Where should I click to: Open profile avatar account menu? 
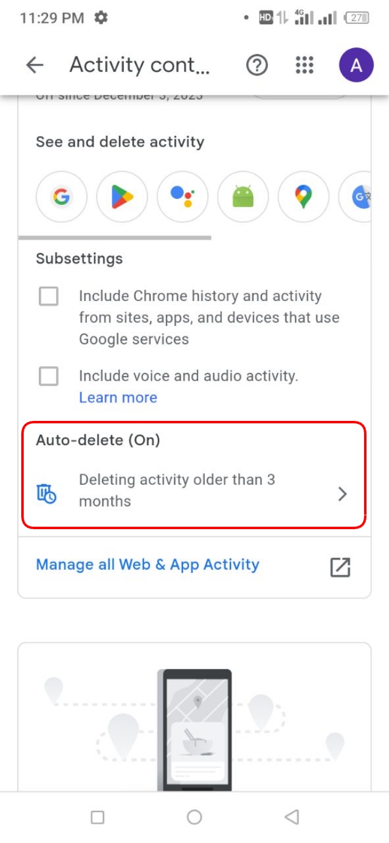coord(356,64)
